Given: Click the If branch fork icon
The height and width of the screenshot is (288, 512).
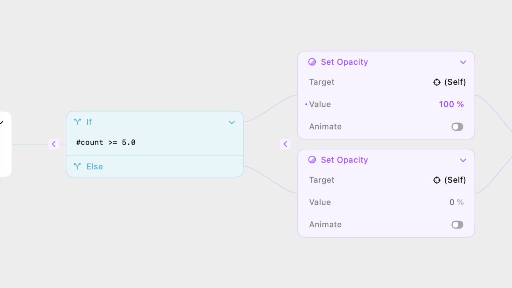Looking at the screenshot, I should [77, 122].
